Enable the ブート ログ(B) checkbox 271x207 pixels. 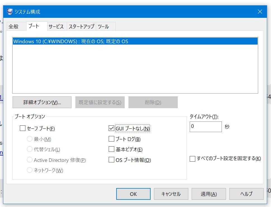point(111,139)
